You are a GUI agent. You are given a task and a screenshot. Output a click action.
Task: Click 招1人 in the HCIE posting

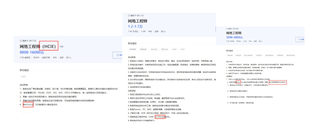coord(69,58)
